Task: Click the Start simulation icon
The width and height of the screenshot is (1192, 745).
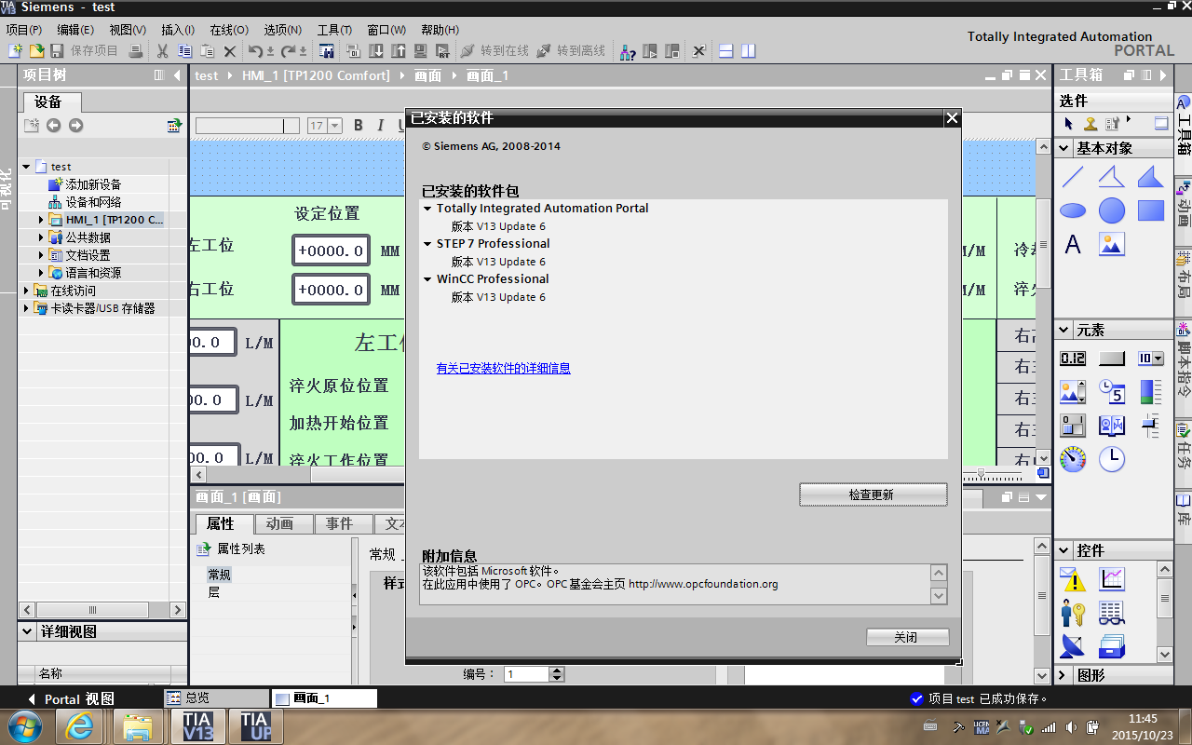Action: (x=421, y=50)
